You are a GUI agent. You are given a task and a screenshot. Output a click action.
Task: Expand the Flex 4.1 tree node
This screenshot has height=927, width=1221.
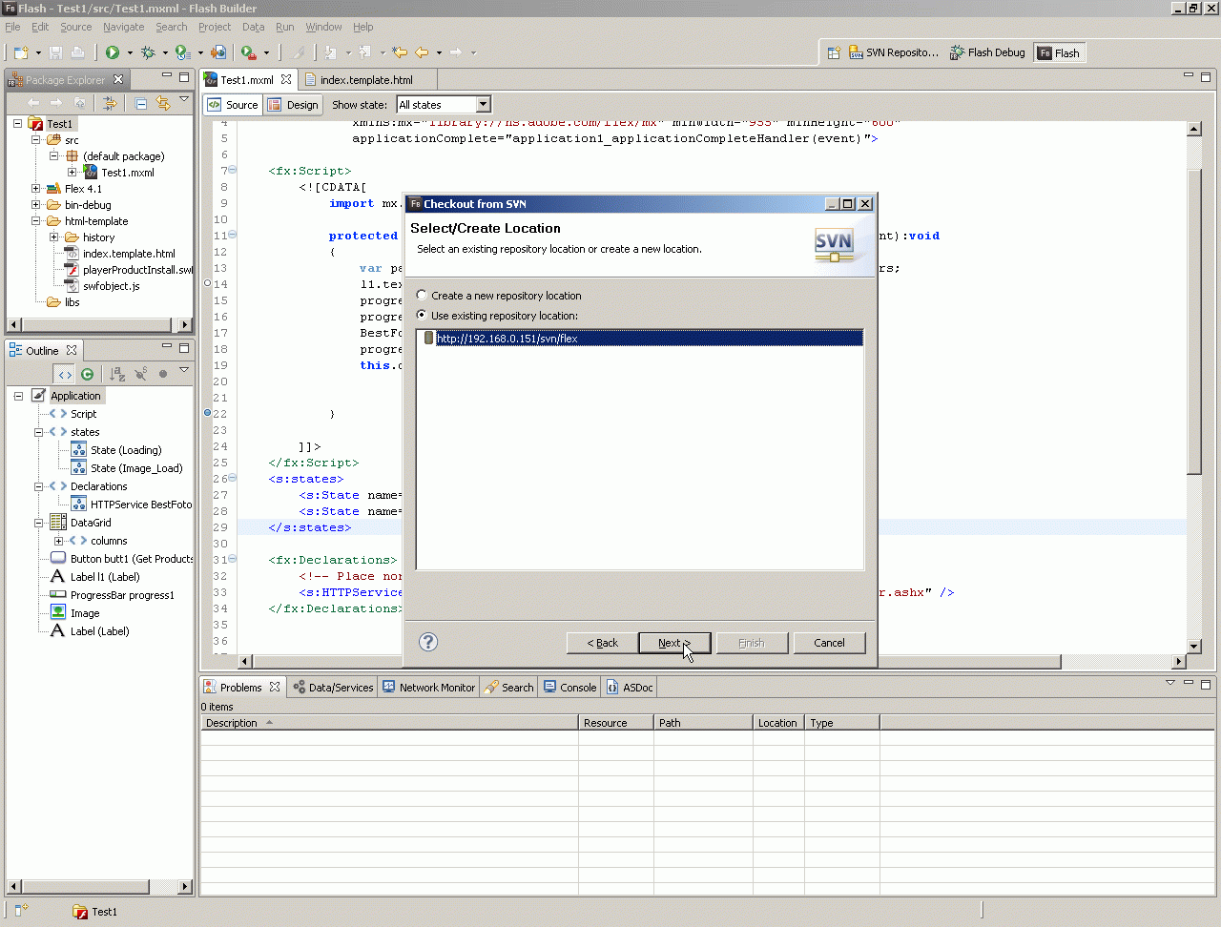36,189
